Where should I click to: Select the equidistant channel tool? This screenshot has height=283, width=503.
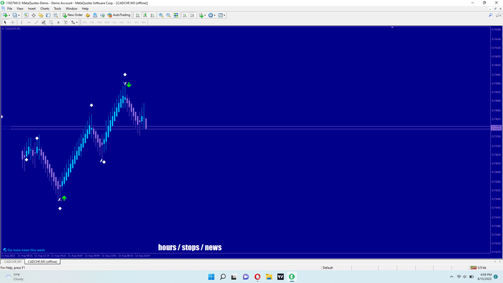pos(43,22)
